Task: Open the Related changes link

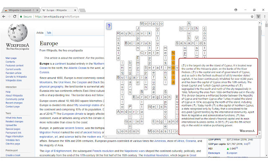Action: tap(14, 121)
